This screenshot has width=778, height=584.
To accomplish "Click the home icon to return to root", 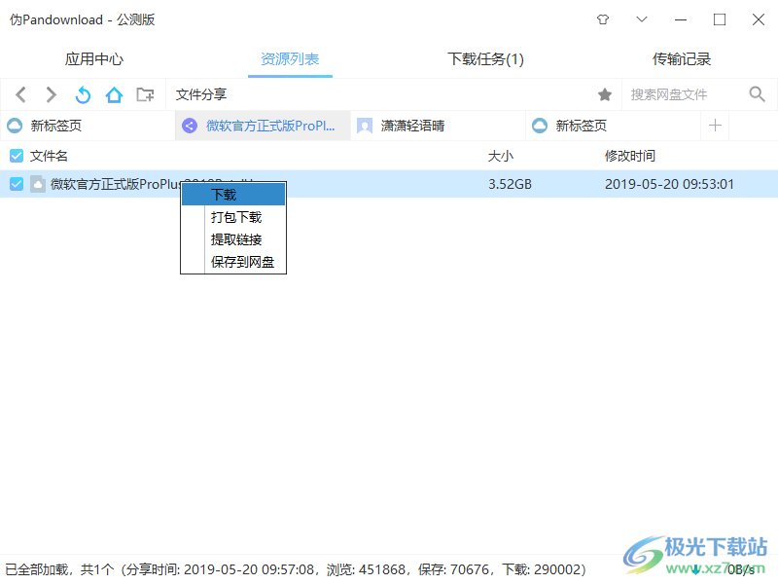I will [x=113, y=94].
